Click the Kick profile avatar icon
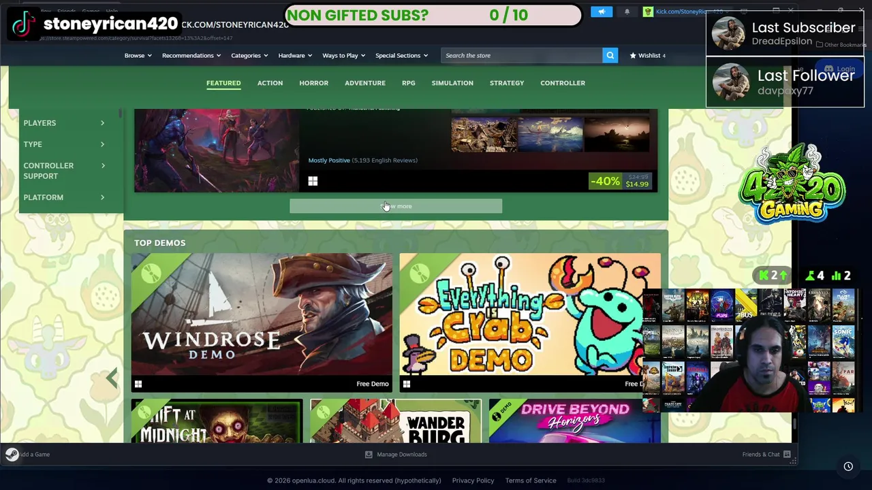Viewport: 872px width, 490px height. tap(648, 12)
